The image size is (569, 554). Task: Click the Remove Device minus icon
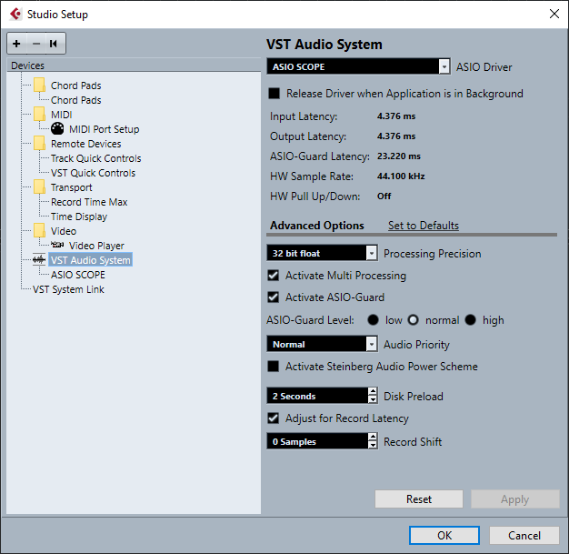(36, 44)
